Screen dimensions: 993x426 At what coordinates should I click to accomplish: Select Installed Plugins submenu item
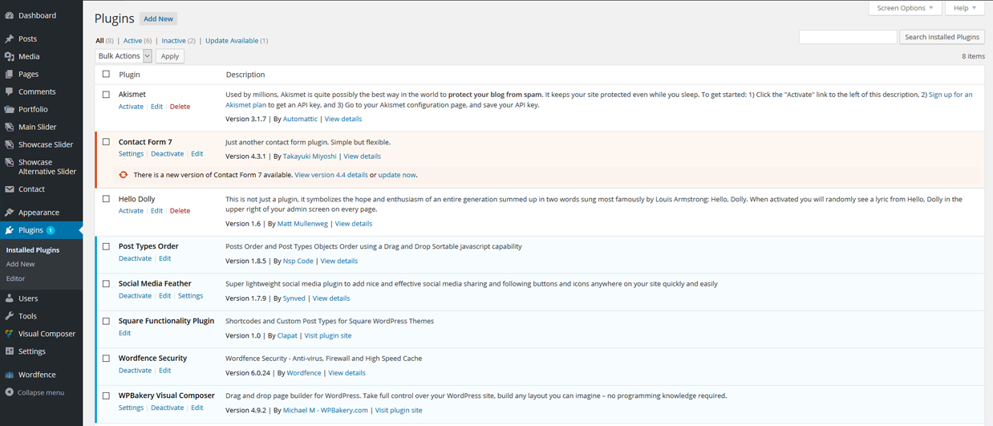click(33, 250)
